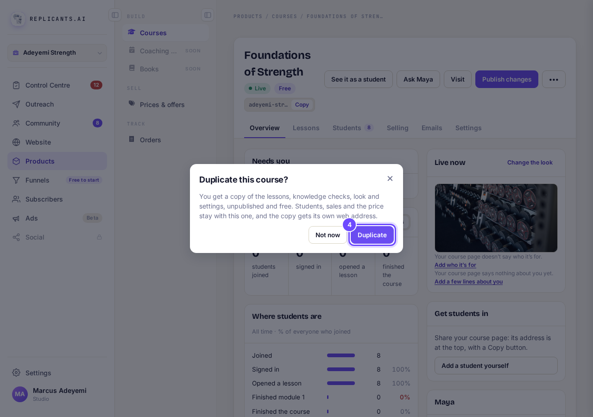Open Settings gear in sidebar

pos(57,373)
